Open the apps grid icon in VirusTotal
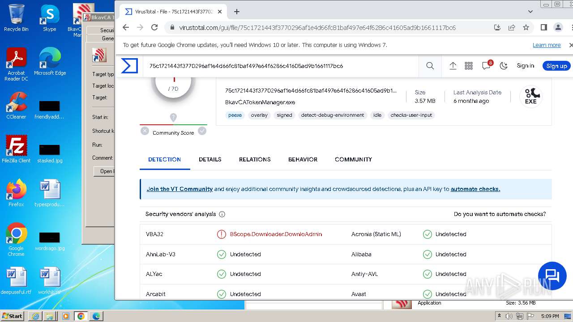Viewport: 573px width, 322px height. [x=469, y=66]
